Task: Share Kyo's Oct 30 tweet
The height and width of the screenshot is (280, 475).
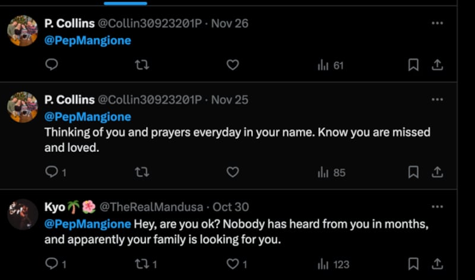Action: pos(436,264)
